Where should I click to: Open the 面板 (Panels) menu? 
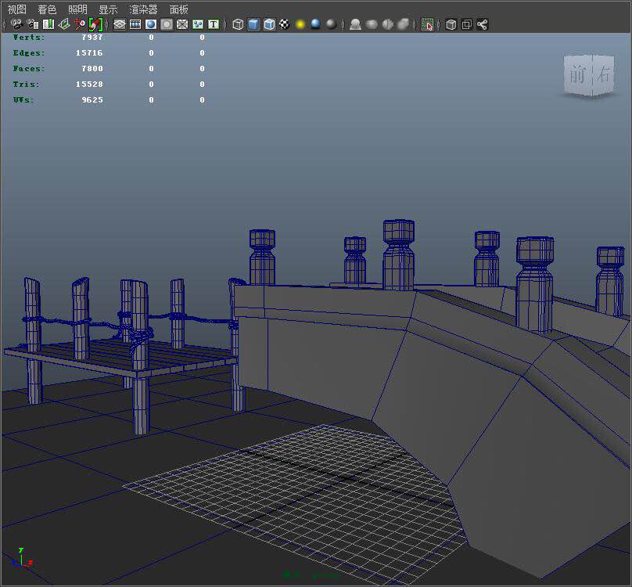[179, 9]
